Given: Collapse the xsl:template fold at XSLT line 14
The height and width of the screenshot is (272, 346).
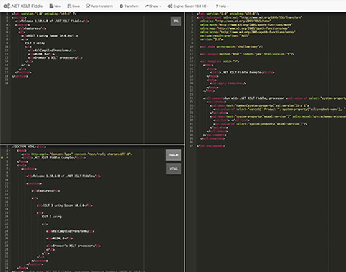Looking at the screenshot, I should click(194, 62).
